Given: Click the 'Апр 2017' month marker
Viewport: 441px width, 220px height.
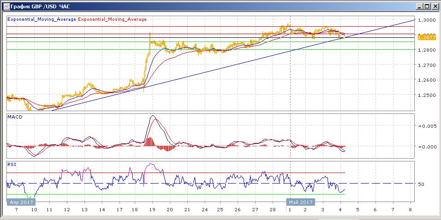Looking at the screenshot, I should pos(21,202).
